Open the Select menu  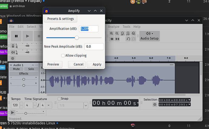click(x=31, y=27)
